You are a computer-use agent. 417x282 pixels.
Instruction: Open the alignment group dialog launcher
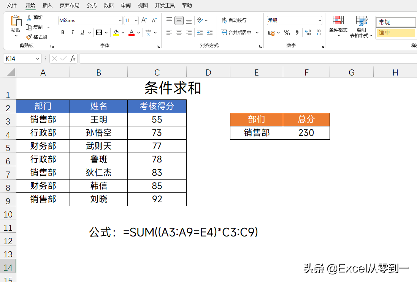(261, 46)
